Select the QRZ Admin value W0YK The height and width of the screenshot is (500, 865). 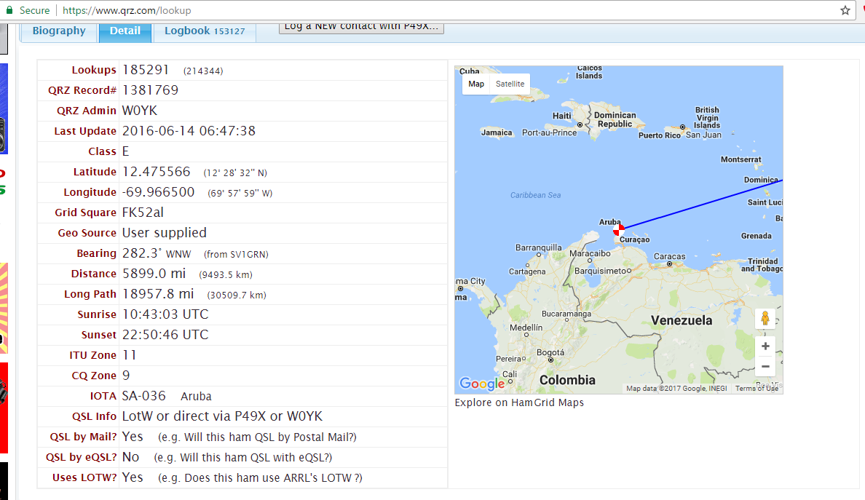click(140, 110)
